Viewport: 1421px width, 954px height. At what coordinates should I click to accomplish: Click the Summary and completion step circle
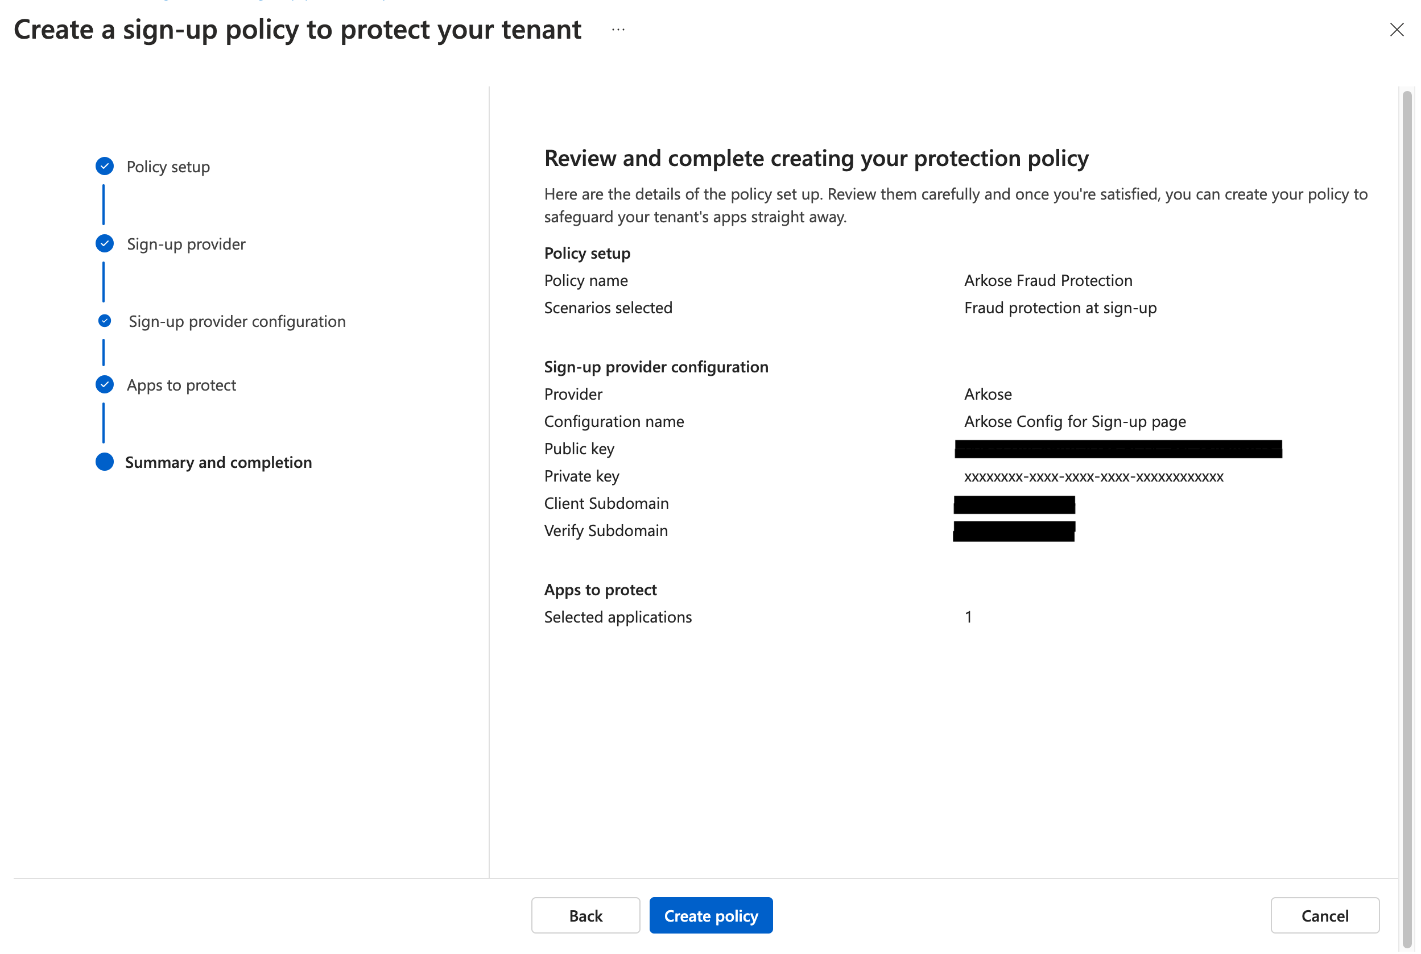click(x=105, y=462)
